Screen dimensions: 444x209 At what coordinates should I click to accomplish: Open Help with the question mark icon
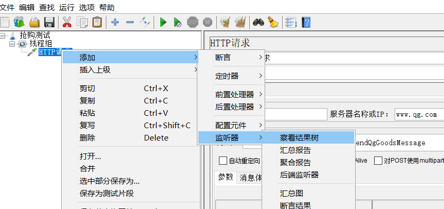coord(306,22)
